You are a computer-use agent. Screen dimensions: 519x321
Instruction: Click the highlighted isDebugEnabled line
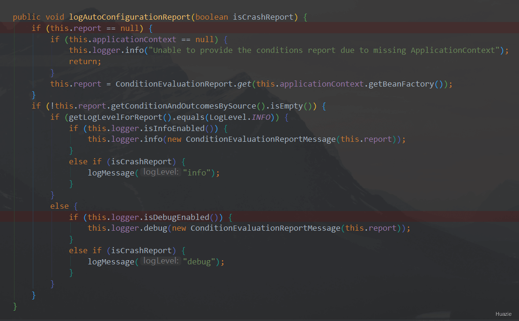coord(150,217)
